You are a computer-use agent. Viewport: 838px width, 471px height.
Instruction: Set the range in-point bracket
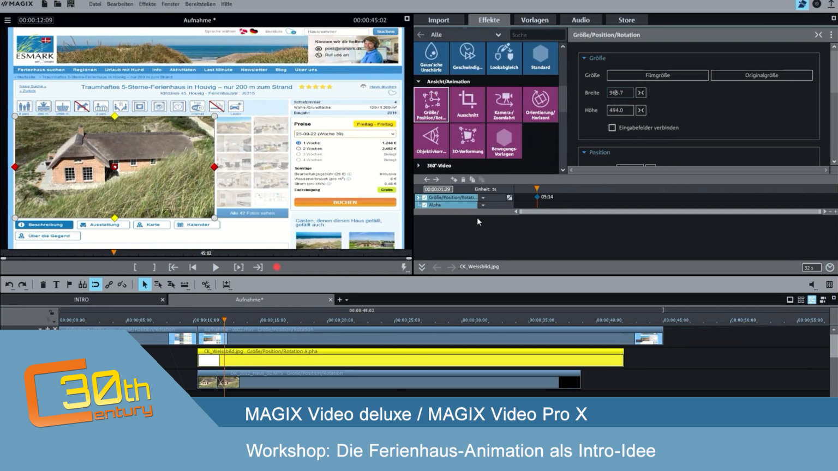click(x=135, y=267)
